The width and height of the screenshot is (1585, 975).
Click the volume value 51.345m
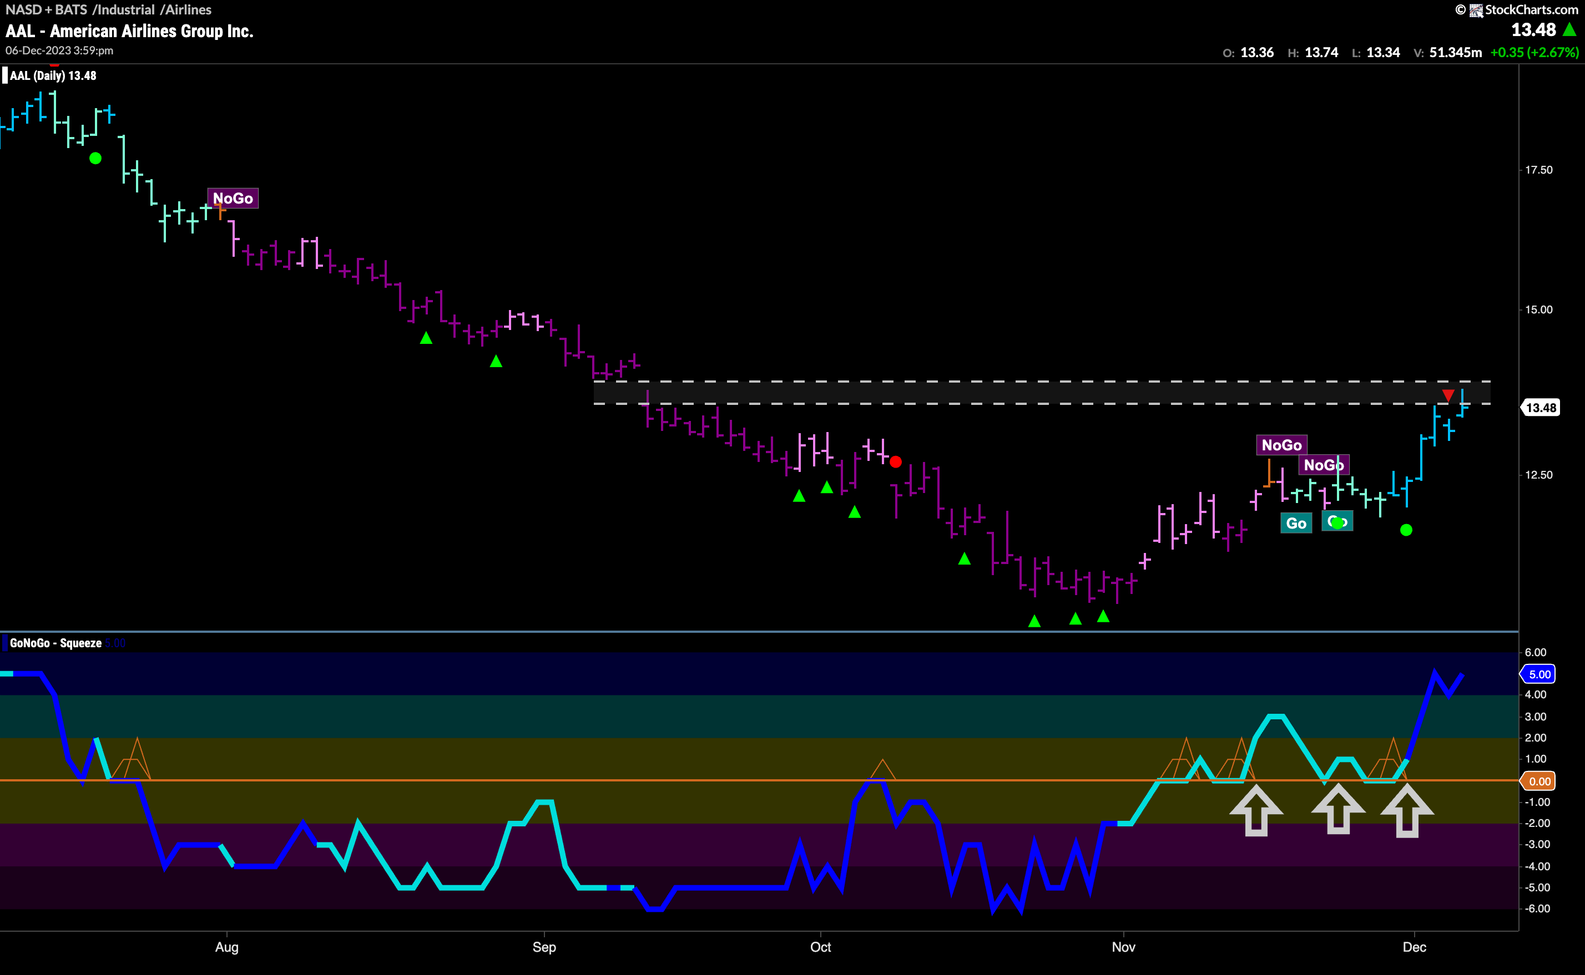click(1455, 52)
